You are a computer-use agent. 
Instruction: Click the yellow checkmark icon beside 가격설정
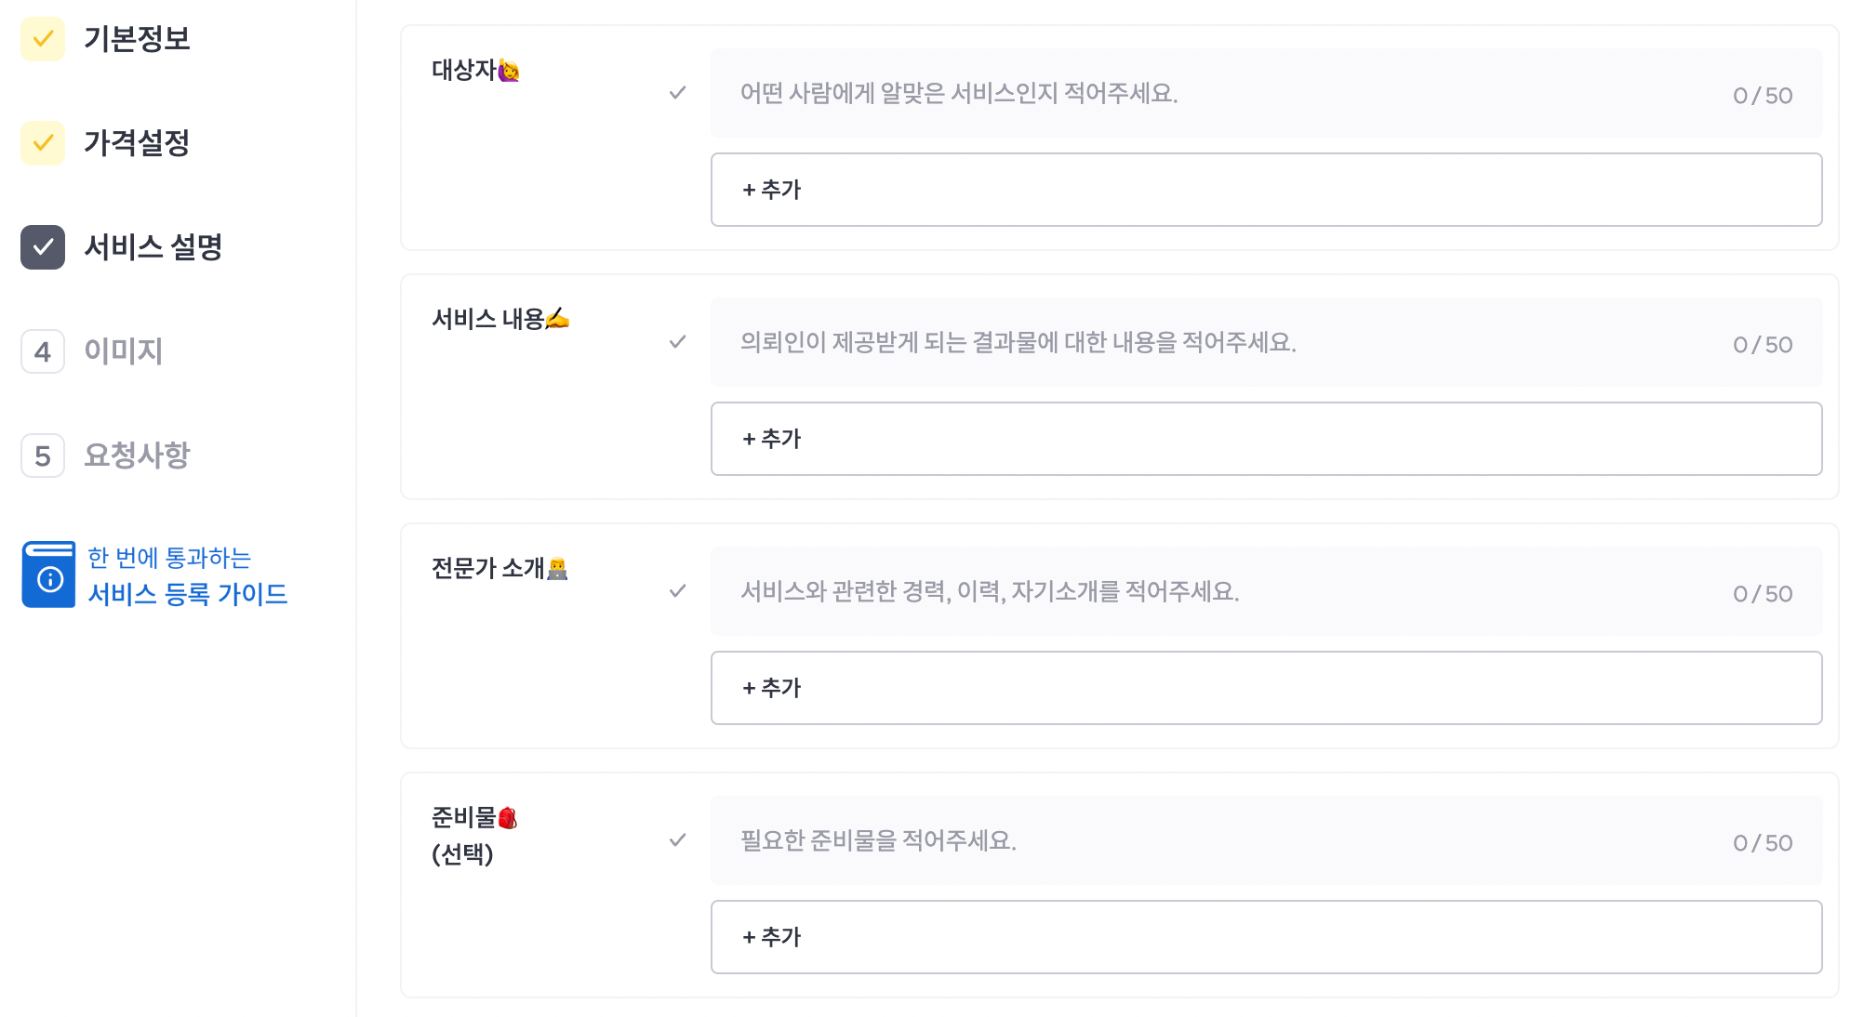point(43,143)
